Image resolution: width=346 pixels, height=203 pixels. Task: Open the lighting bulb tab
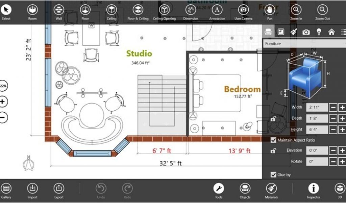[319, 32]
